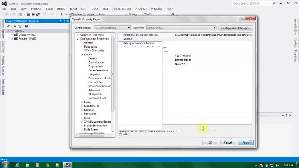Image resolution: width=299 pixels, height=168 pixels.
Task: Click the OK button
Action: pyautogui.click(x=210, y=142)
